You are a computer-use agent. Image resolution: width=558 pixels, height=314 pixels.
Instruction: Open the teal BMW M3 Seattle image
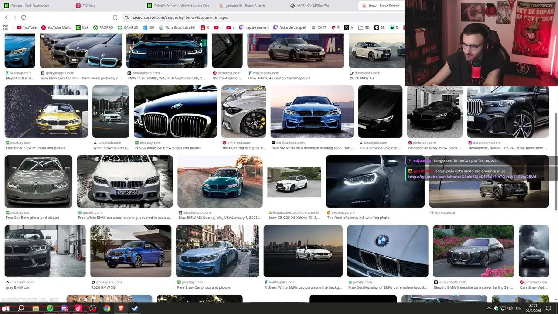(220, 181)
